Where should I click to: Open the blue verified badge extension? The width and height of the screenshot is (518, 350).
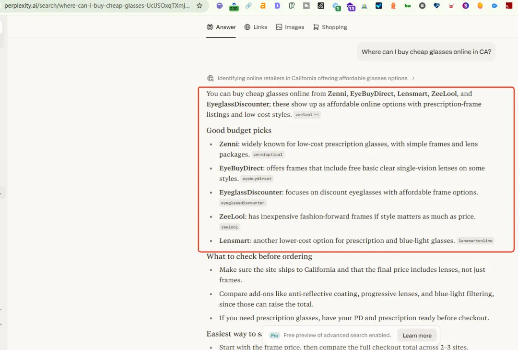point(494,6)
